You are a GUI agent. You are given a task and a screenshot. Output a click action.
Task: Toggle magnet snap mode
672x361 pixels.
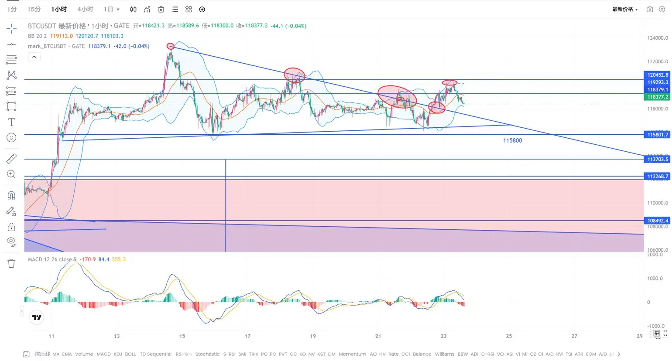click(x=11, y=195)
